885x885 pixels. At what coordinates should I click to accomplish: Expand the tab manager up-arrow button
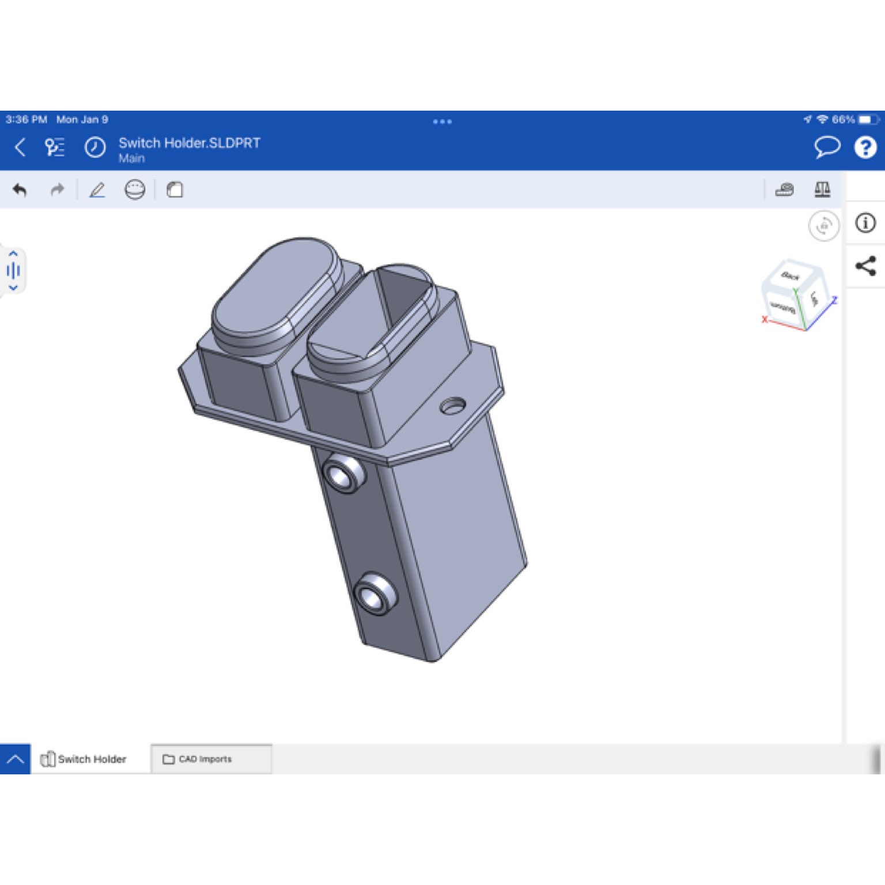15,759
